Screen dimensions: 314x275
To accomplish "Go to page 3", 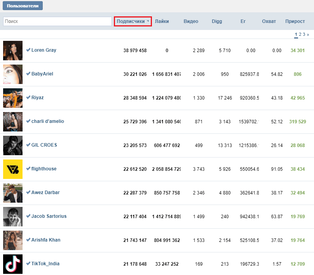I will (304, 34).
